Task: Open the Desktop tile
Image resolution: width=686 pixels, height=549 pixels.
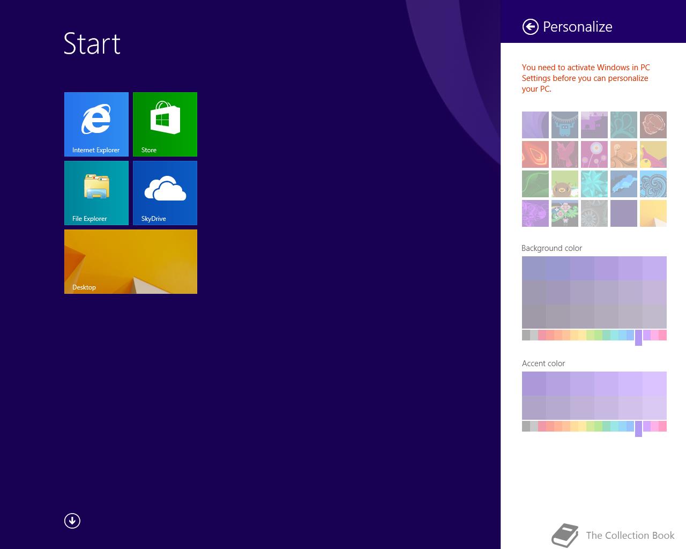Action: (x=131, y=262)
